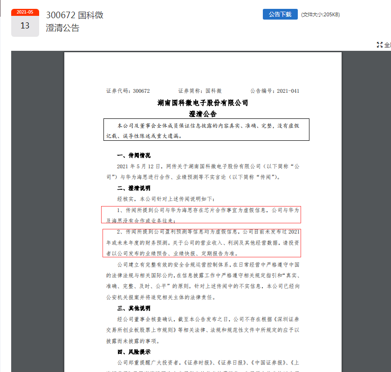The image size is (391, 372).
Task: Click the 澄清公告 announcement title under stock name
Action: pyautogui.click(x=62, y=28)
